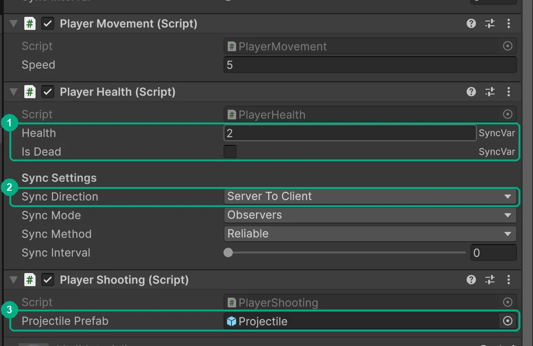The image size is (533, 346).
Task: Click the Projectile Prefab object field
Action: [370, 321]
